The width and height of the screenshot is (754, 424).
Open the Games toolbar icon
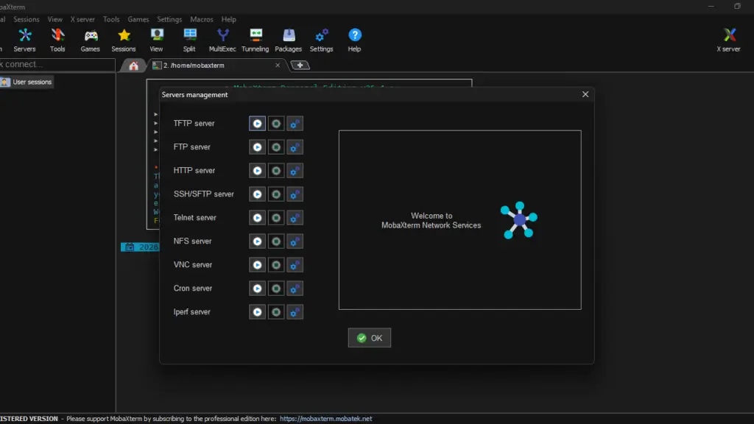pyautogui.click(x=91, y=40)
